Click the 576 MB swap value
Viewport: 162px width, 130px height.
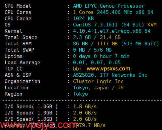pos(103,50)
